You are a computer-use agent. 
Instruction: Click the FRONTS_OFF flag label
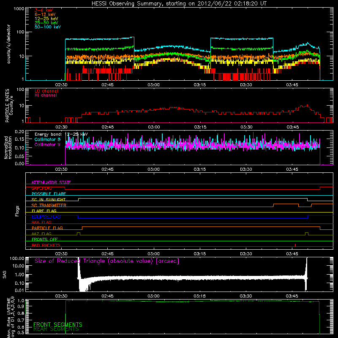coord(45,240)
